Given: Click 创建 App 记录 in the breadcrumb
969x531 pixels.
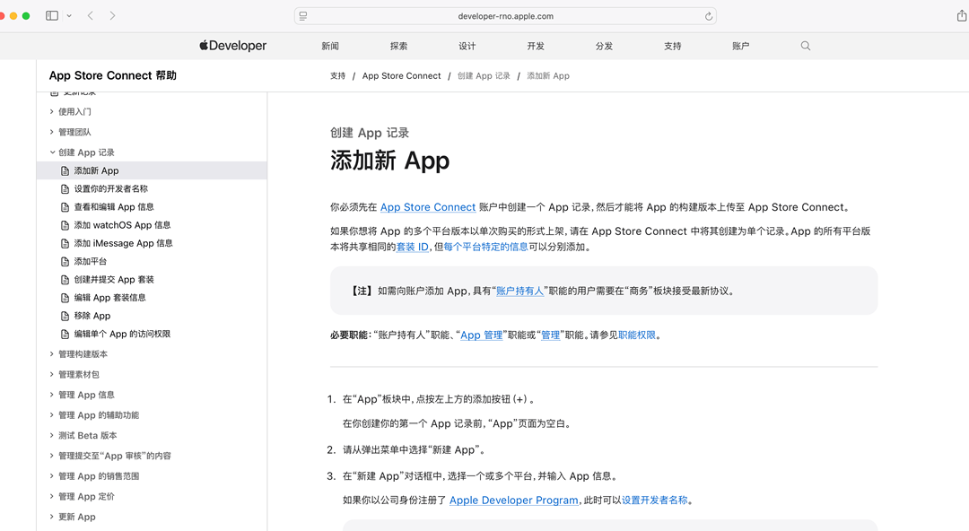Looking at the screenshot, I should click(x=484, y=76).
